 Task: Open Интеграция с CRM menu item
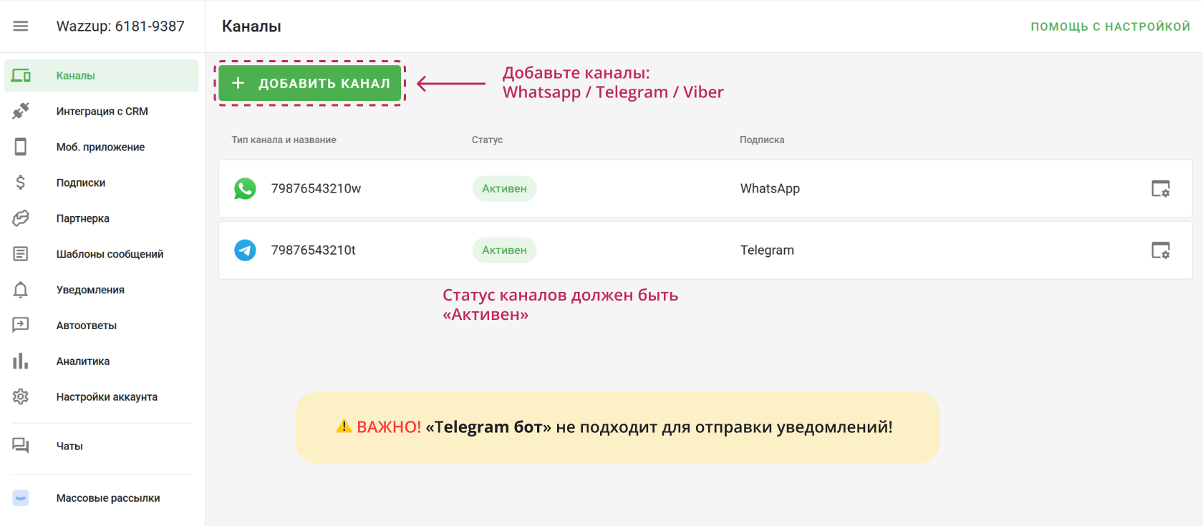(x=101, y=111)
